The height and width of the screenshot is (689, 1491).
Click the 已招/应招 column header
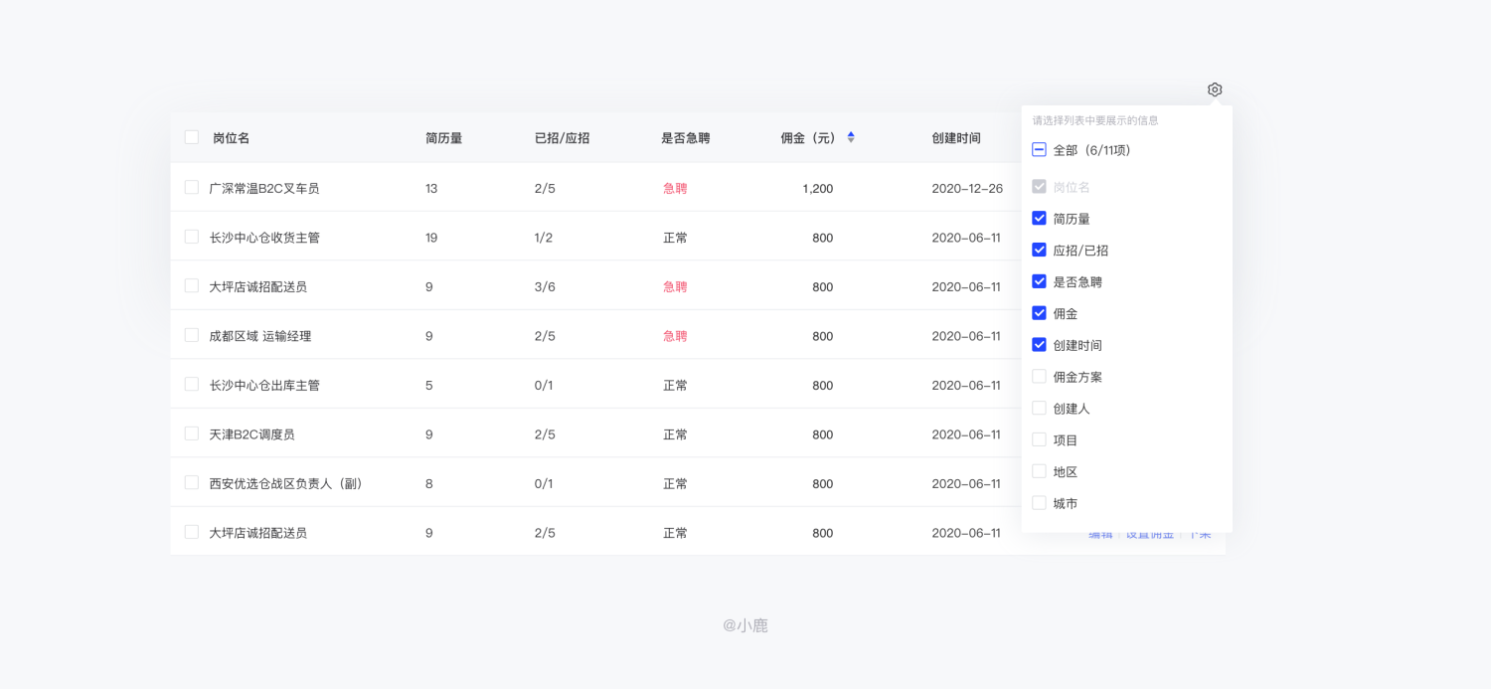(x=562, y=138)
